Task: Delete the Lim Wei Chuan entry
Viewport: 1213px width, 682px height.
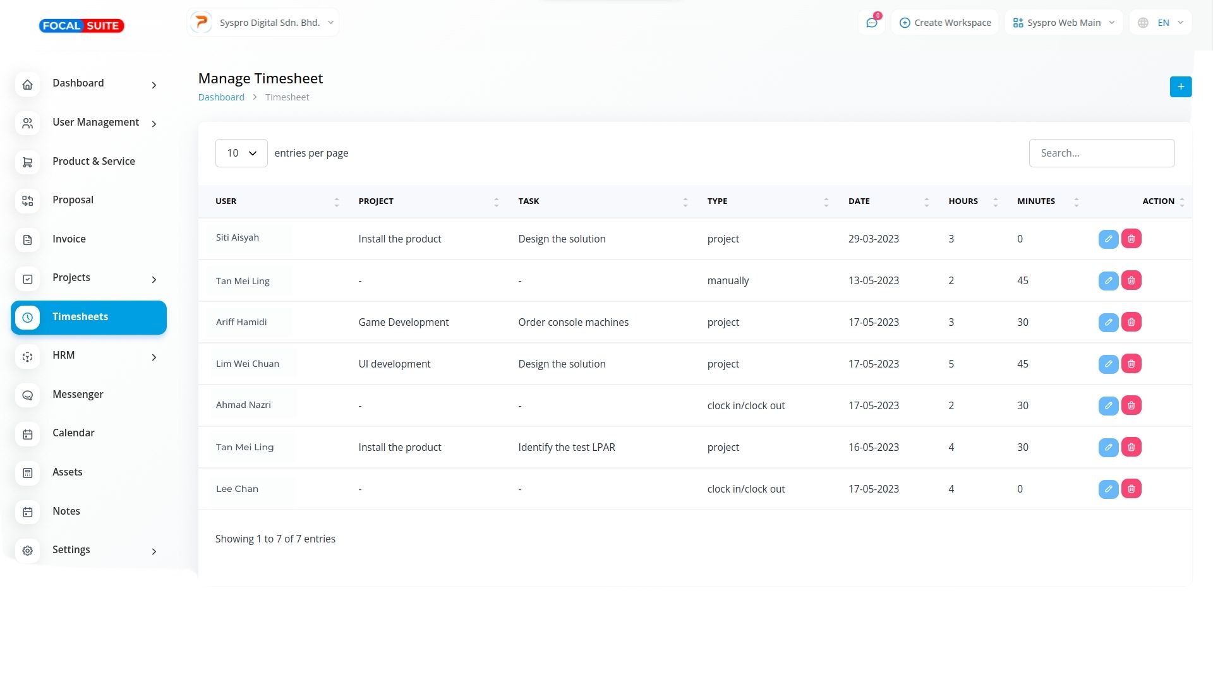Action: [x=1131, y=364]
